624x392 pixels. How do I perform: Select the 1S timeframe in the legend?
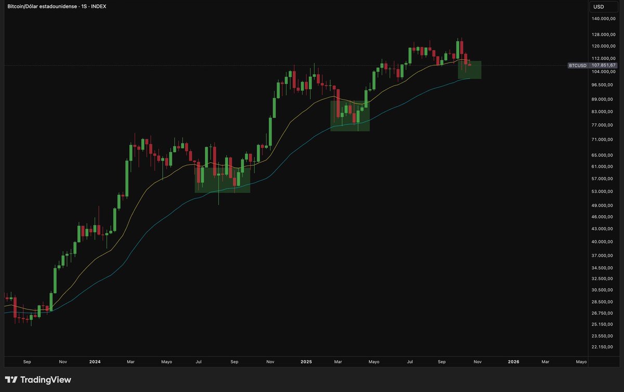tap(83, 6)
